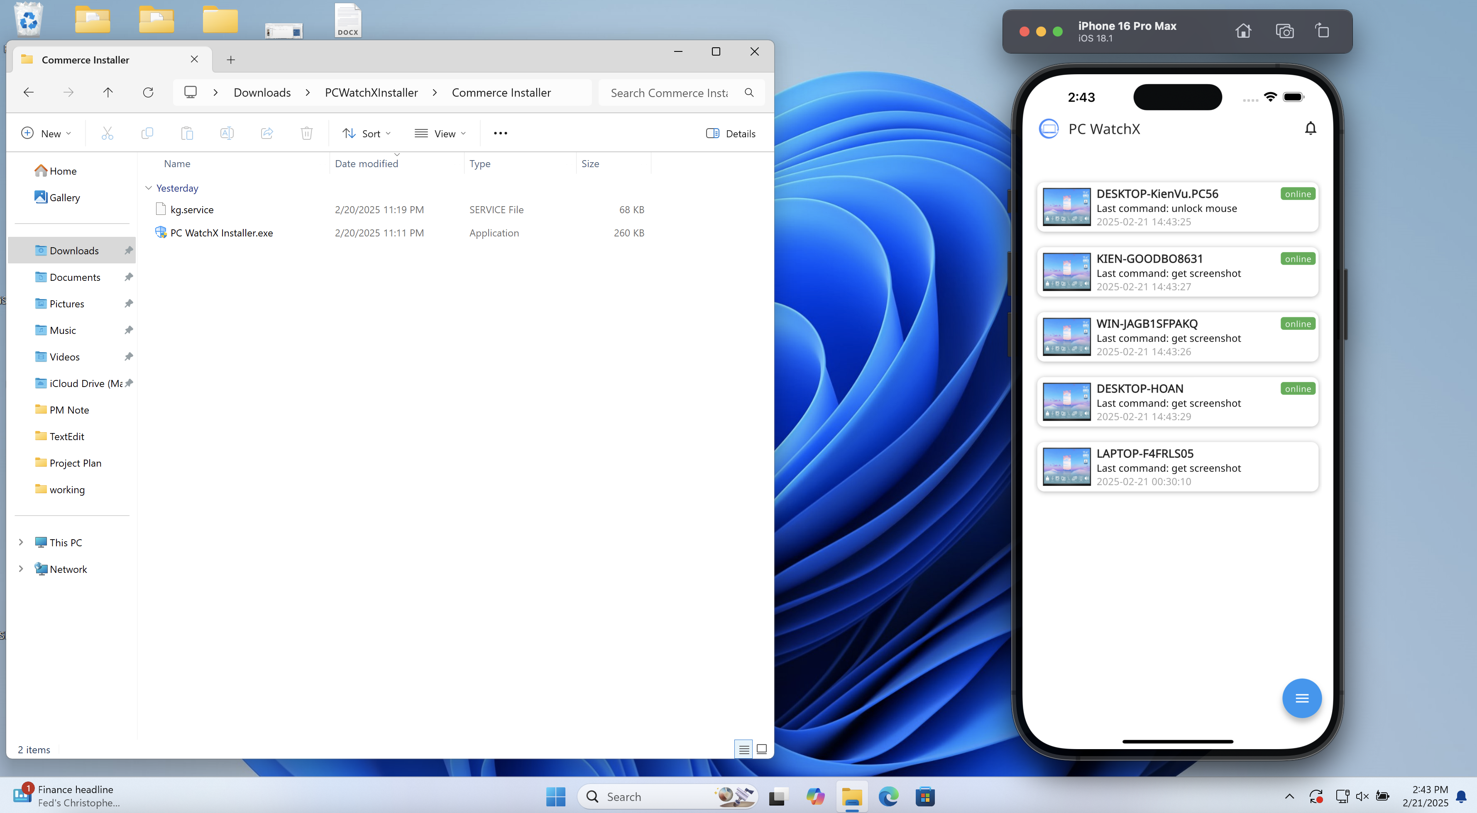Go up one folder level
The height and width of the screenshot is (813, 1477).
point(108,92)
